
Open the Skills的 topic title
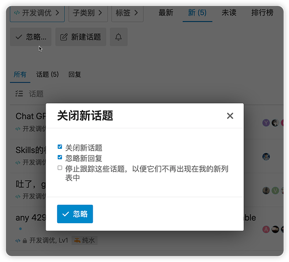(30, 150)
